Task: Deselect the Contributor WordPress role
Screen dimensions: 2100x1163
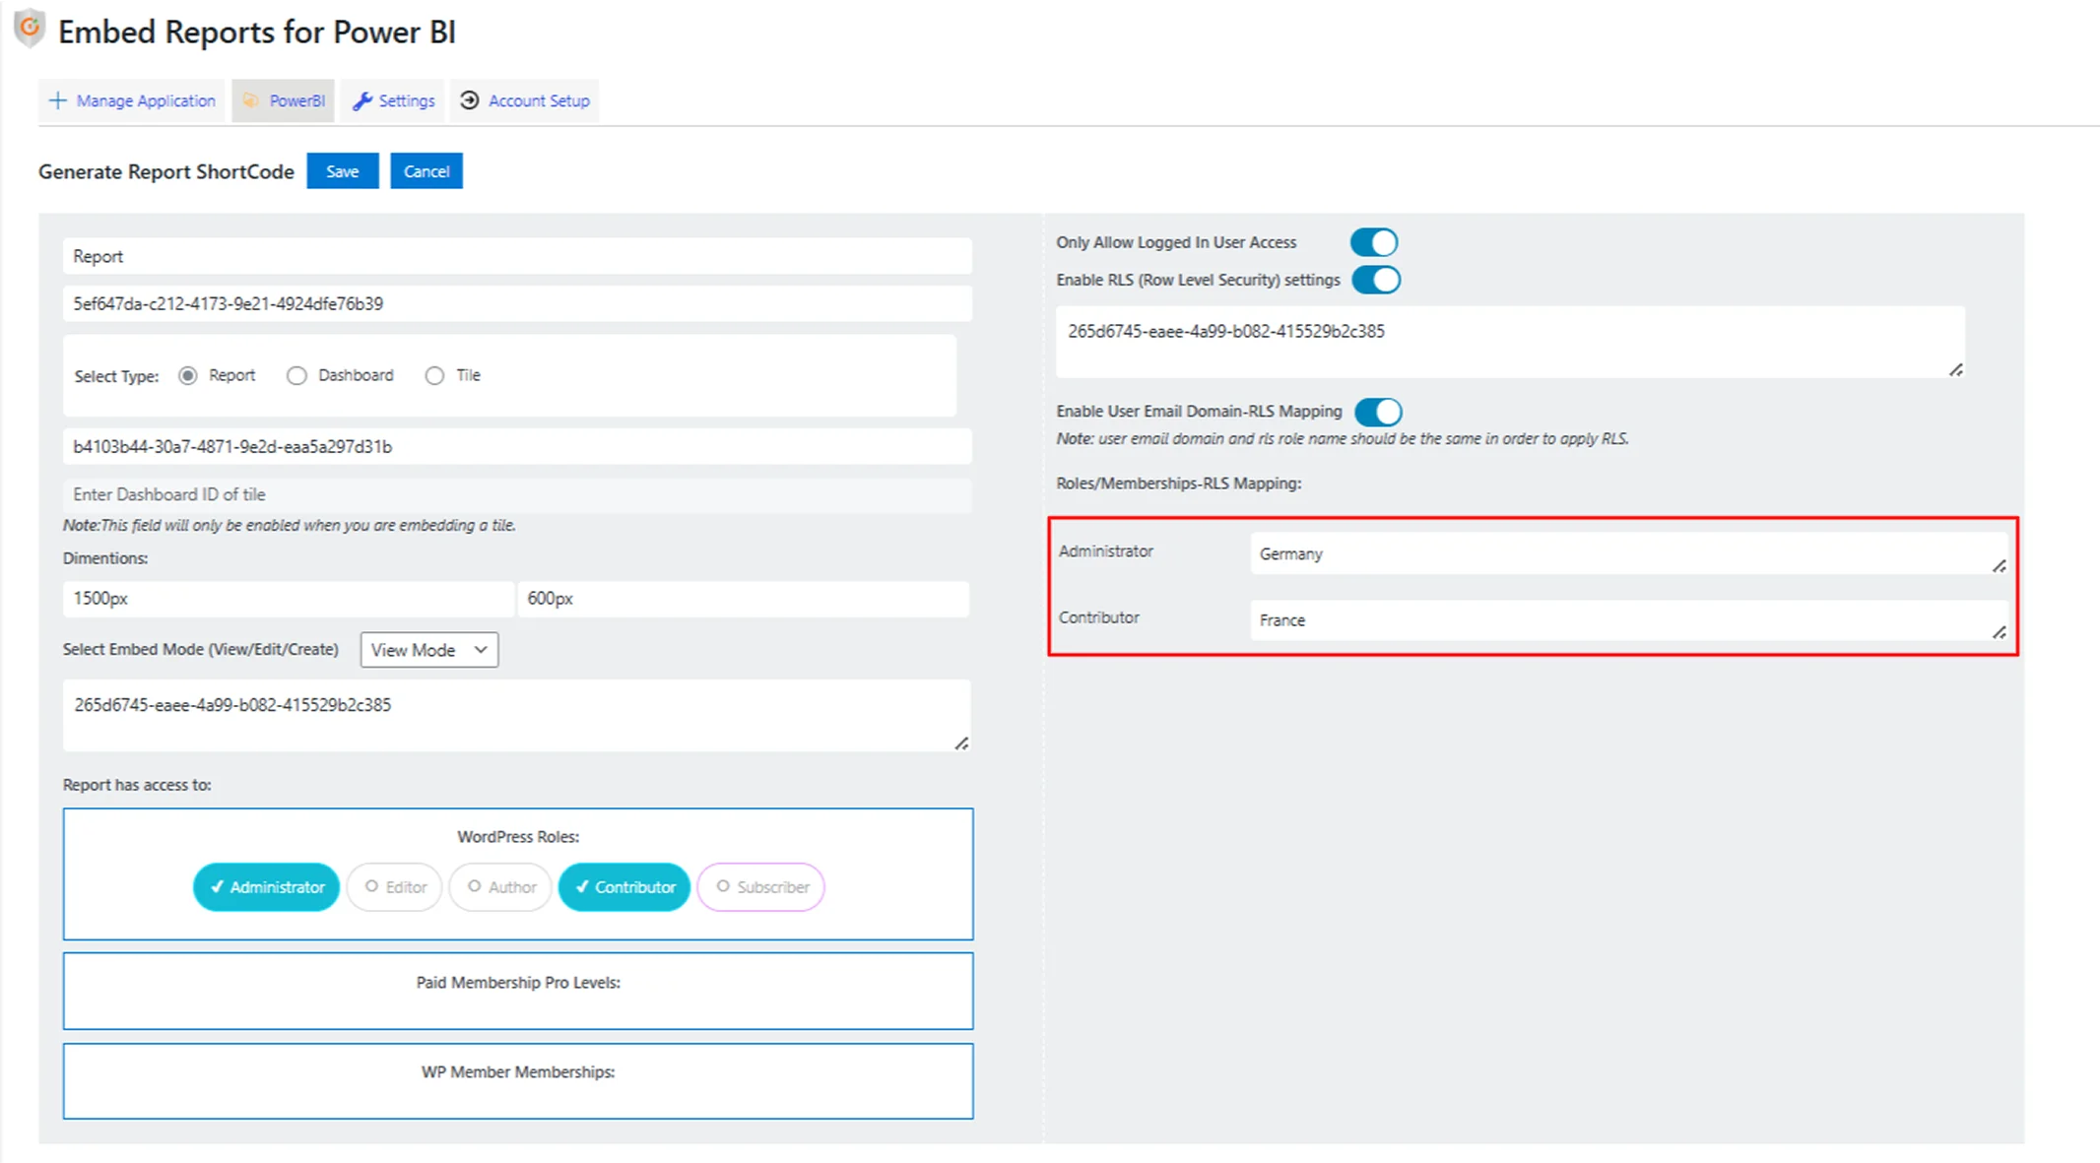Action: [x=624, y=887]
